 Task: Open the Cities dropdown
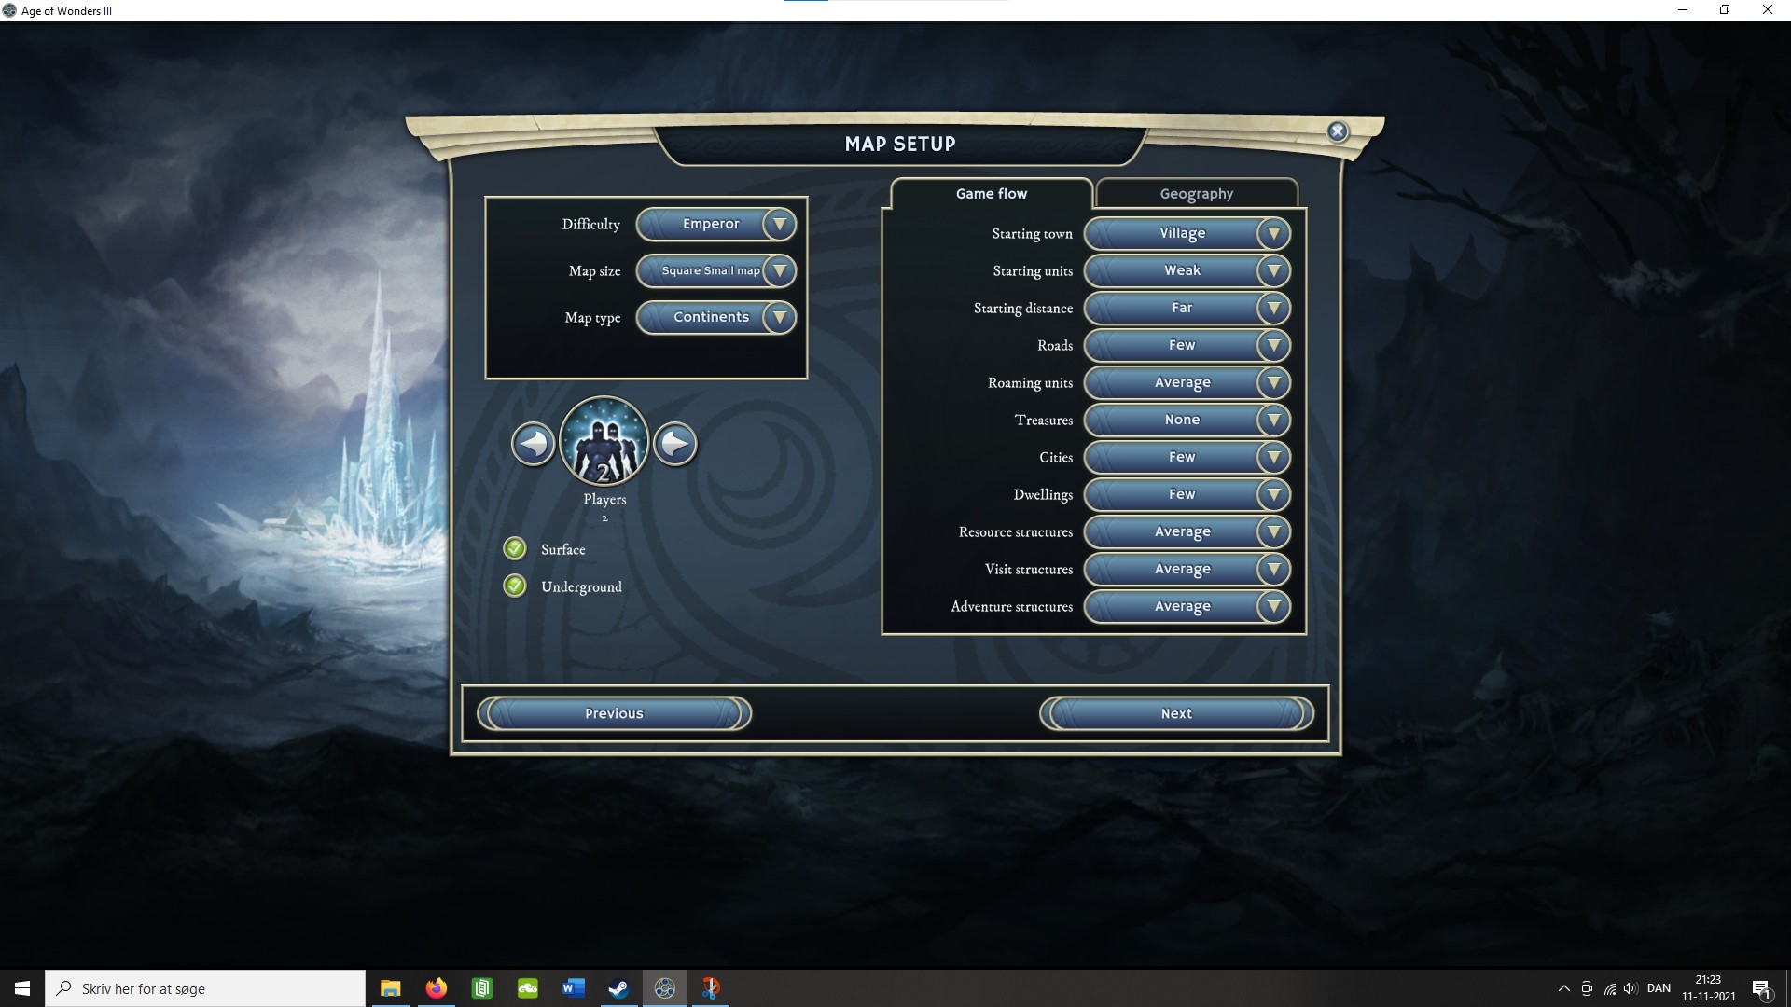1187,457
